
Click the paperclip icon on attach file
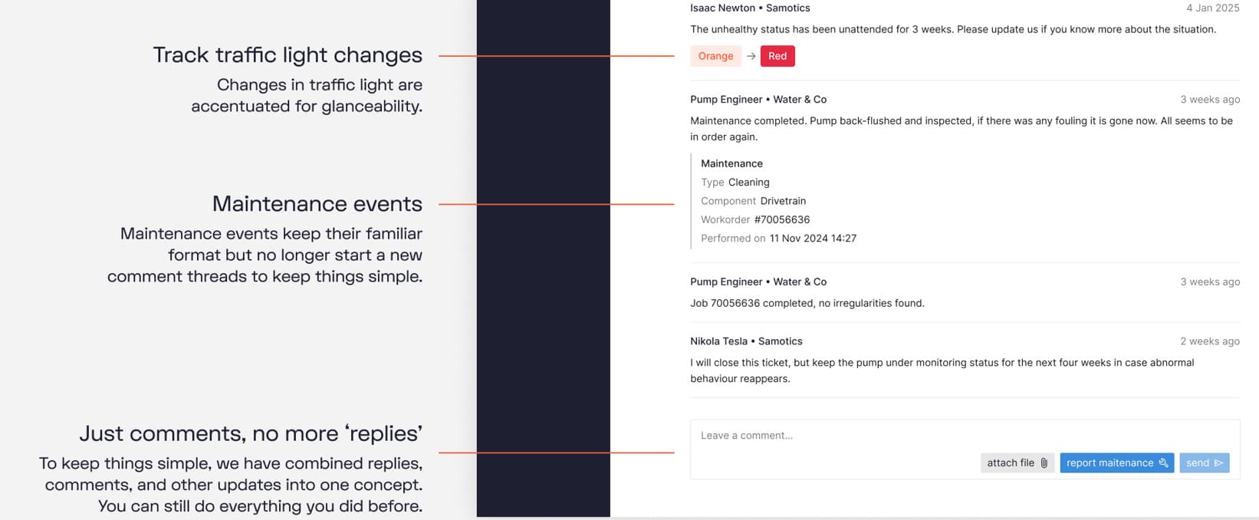point(1044,463)
